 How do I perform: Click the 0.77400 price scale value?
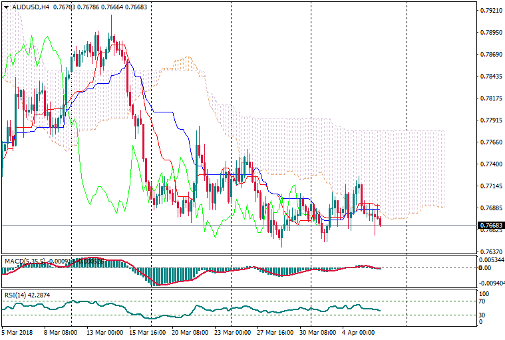490,164
